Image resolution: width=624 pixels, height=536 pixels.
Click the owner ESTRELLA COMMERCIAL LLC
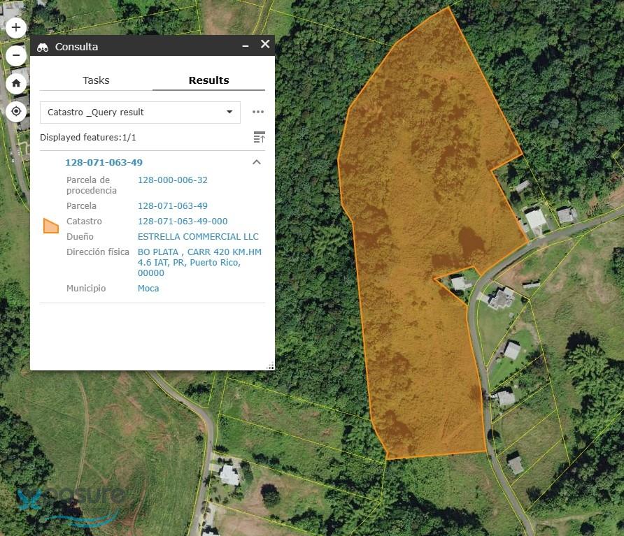tap(198, 237)
